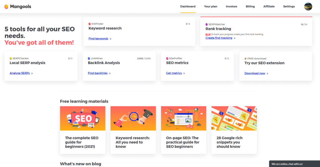This screenshot has height=167, width=320.
Task: Click the Analyze SERPs link
Action: pyautogui.click(x=20, y=73)
